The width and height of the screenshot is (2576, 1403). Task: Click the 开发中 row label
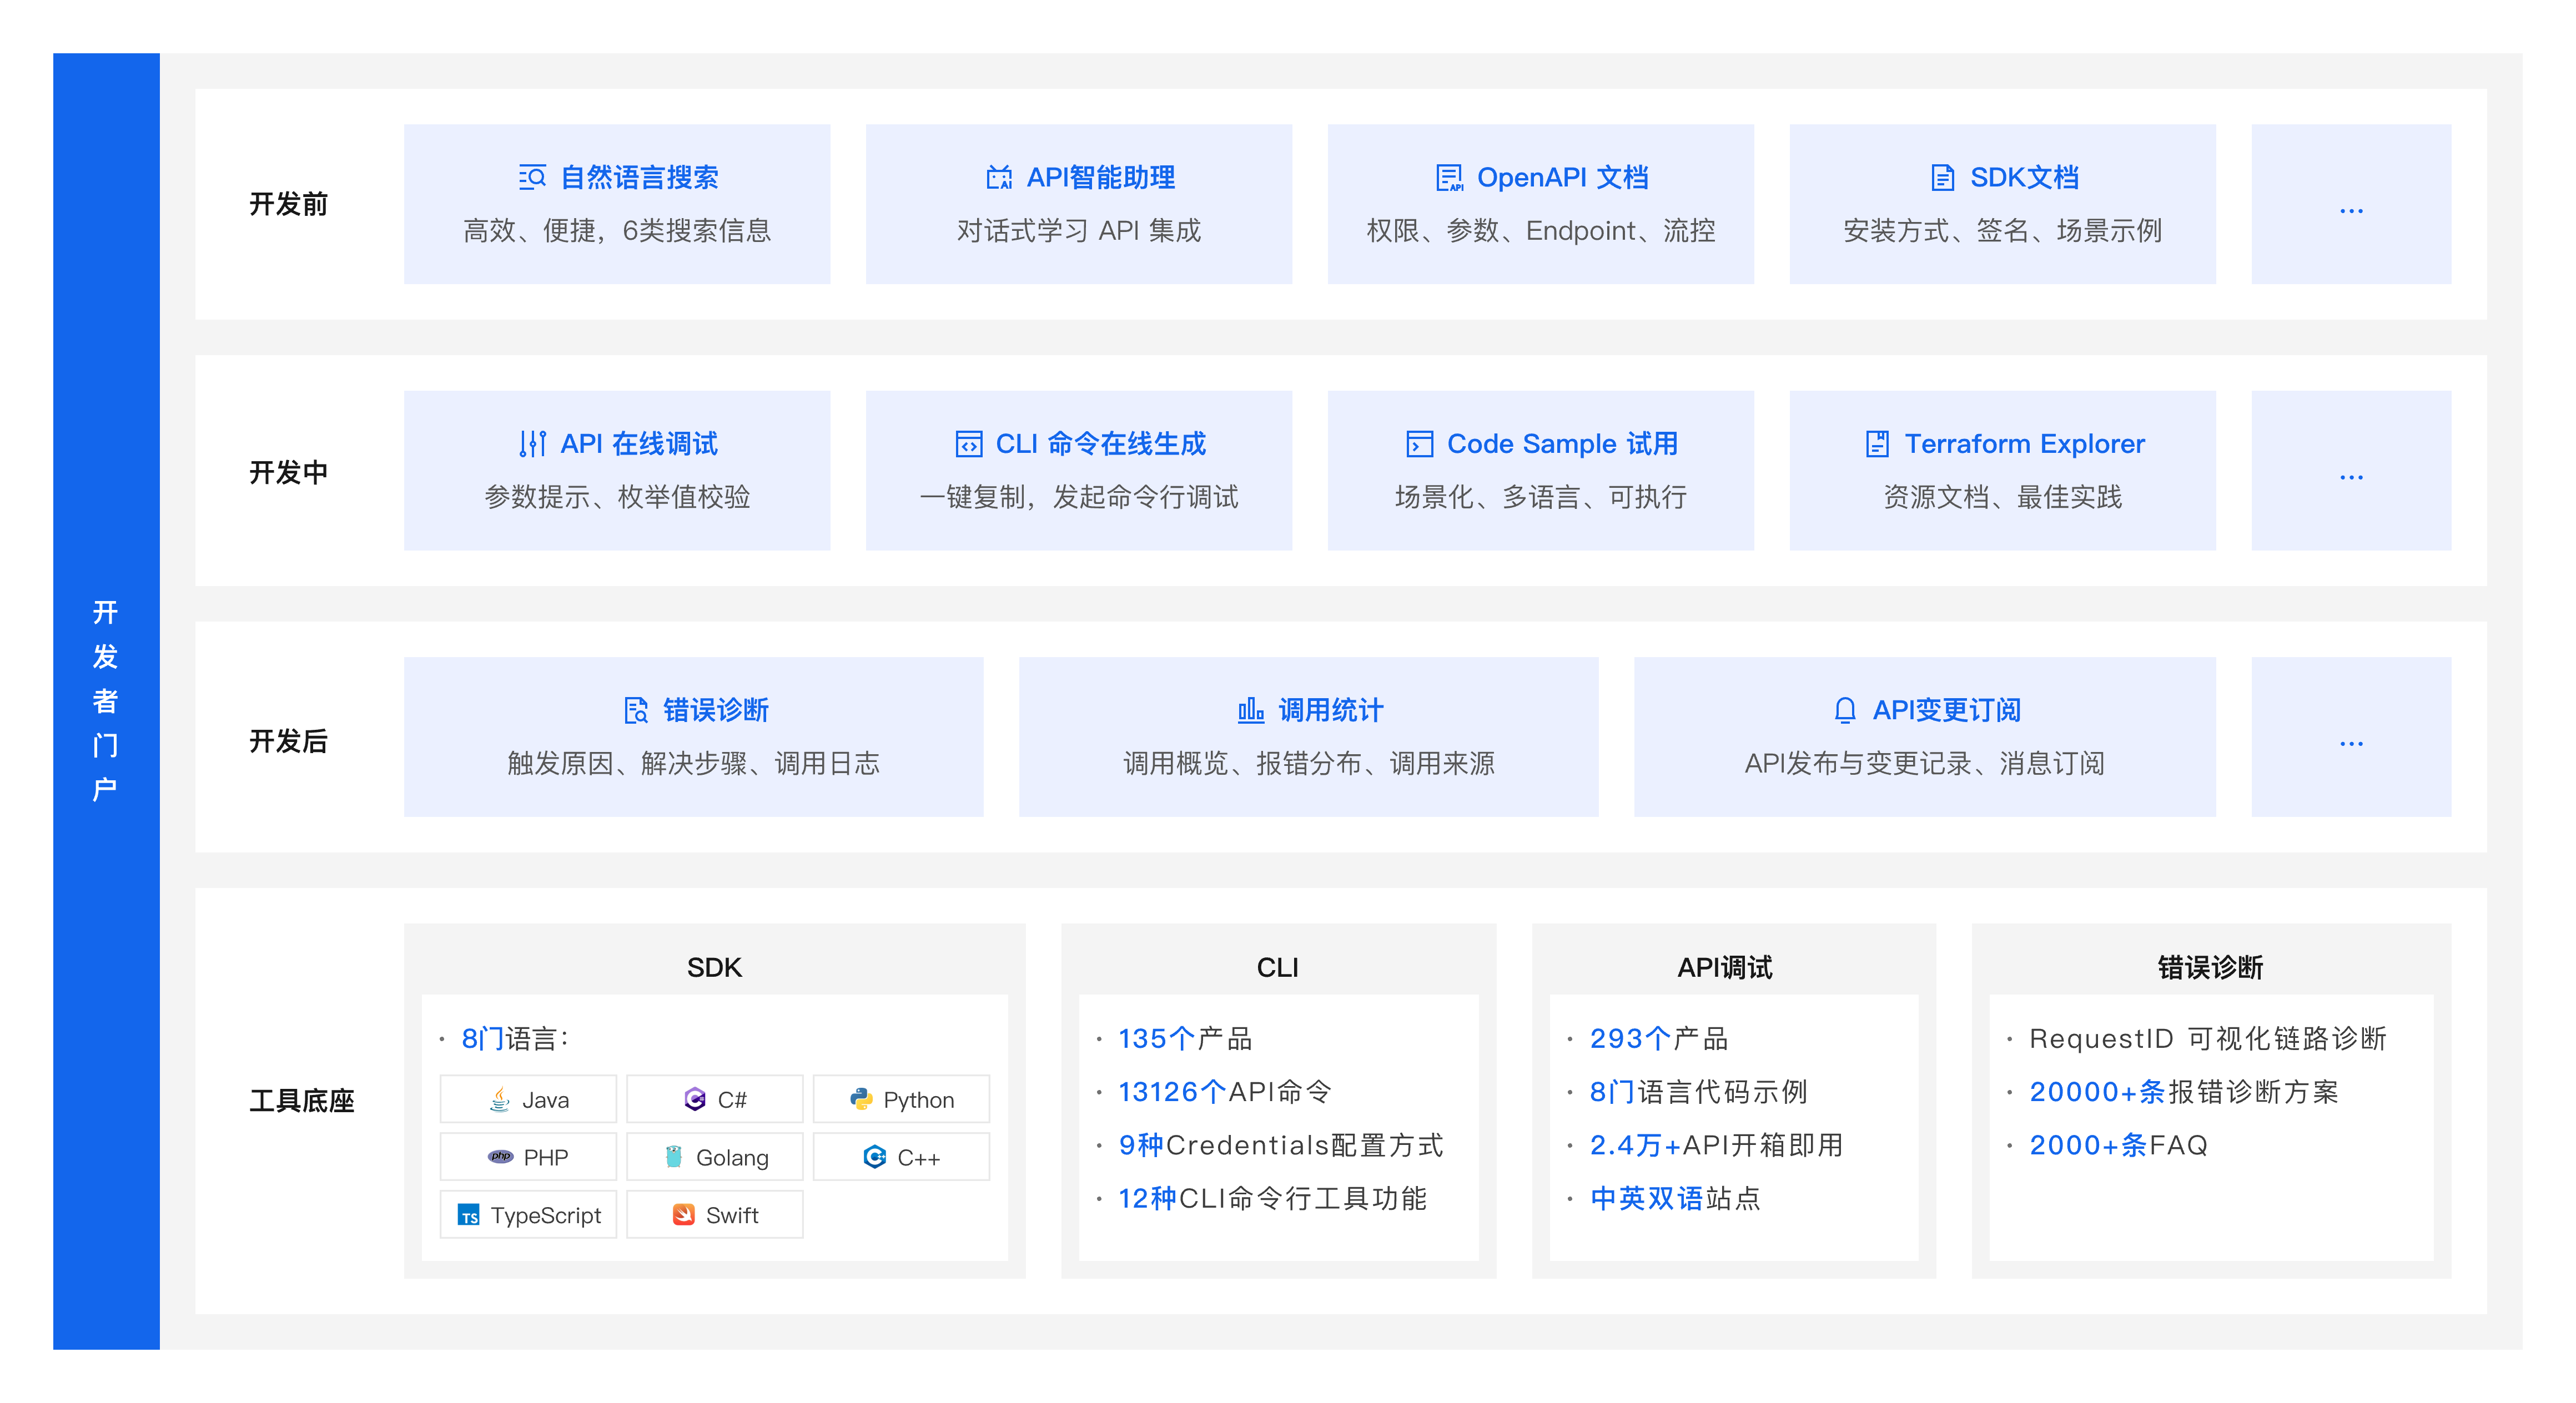(x=288, y=472)
